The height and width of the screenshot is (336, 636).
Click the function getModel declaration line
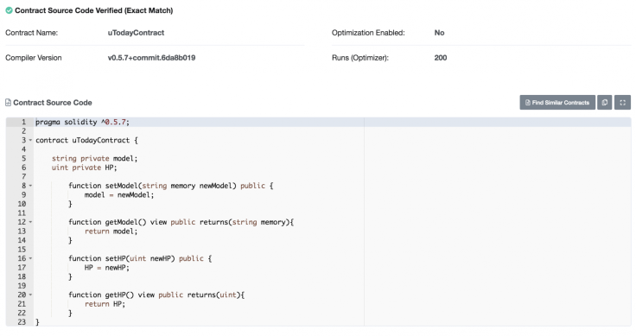click(181, 222)
